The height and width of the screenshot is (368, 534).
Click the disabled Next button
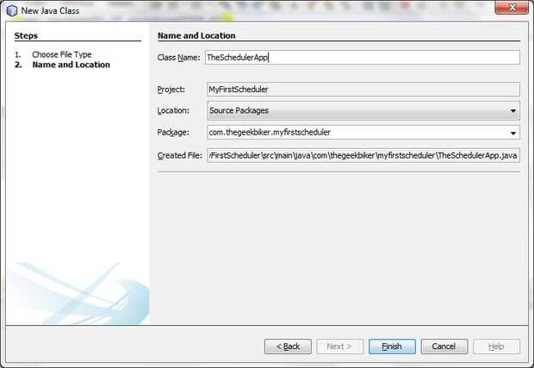(x=339, y=346)
